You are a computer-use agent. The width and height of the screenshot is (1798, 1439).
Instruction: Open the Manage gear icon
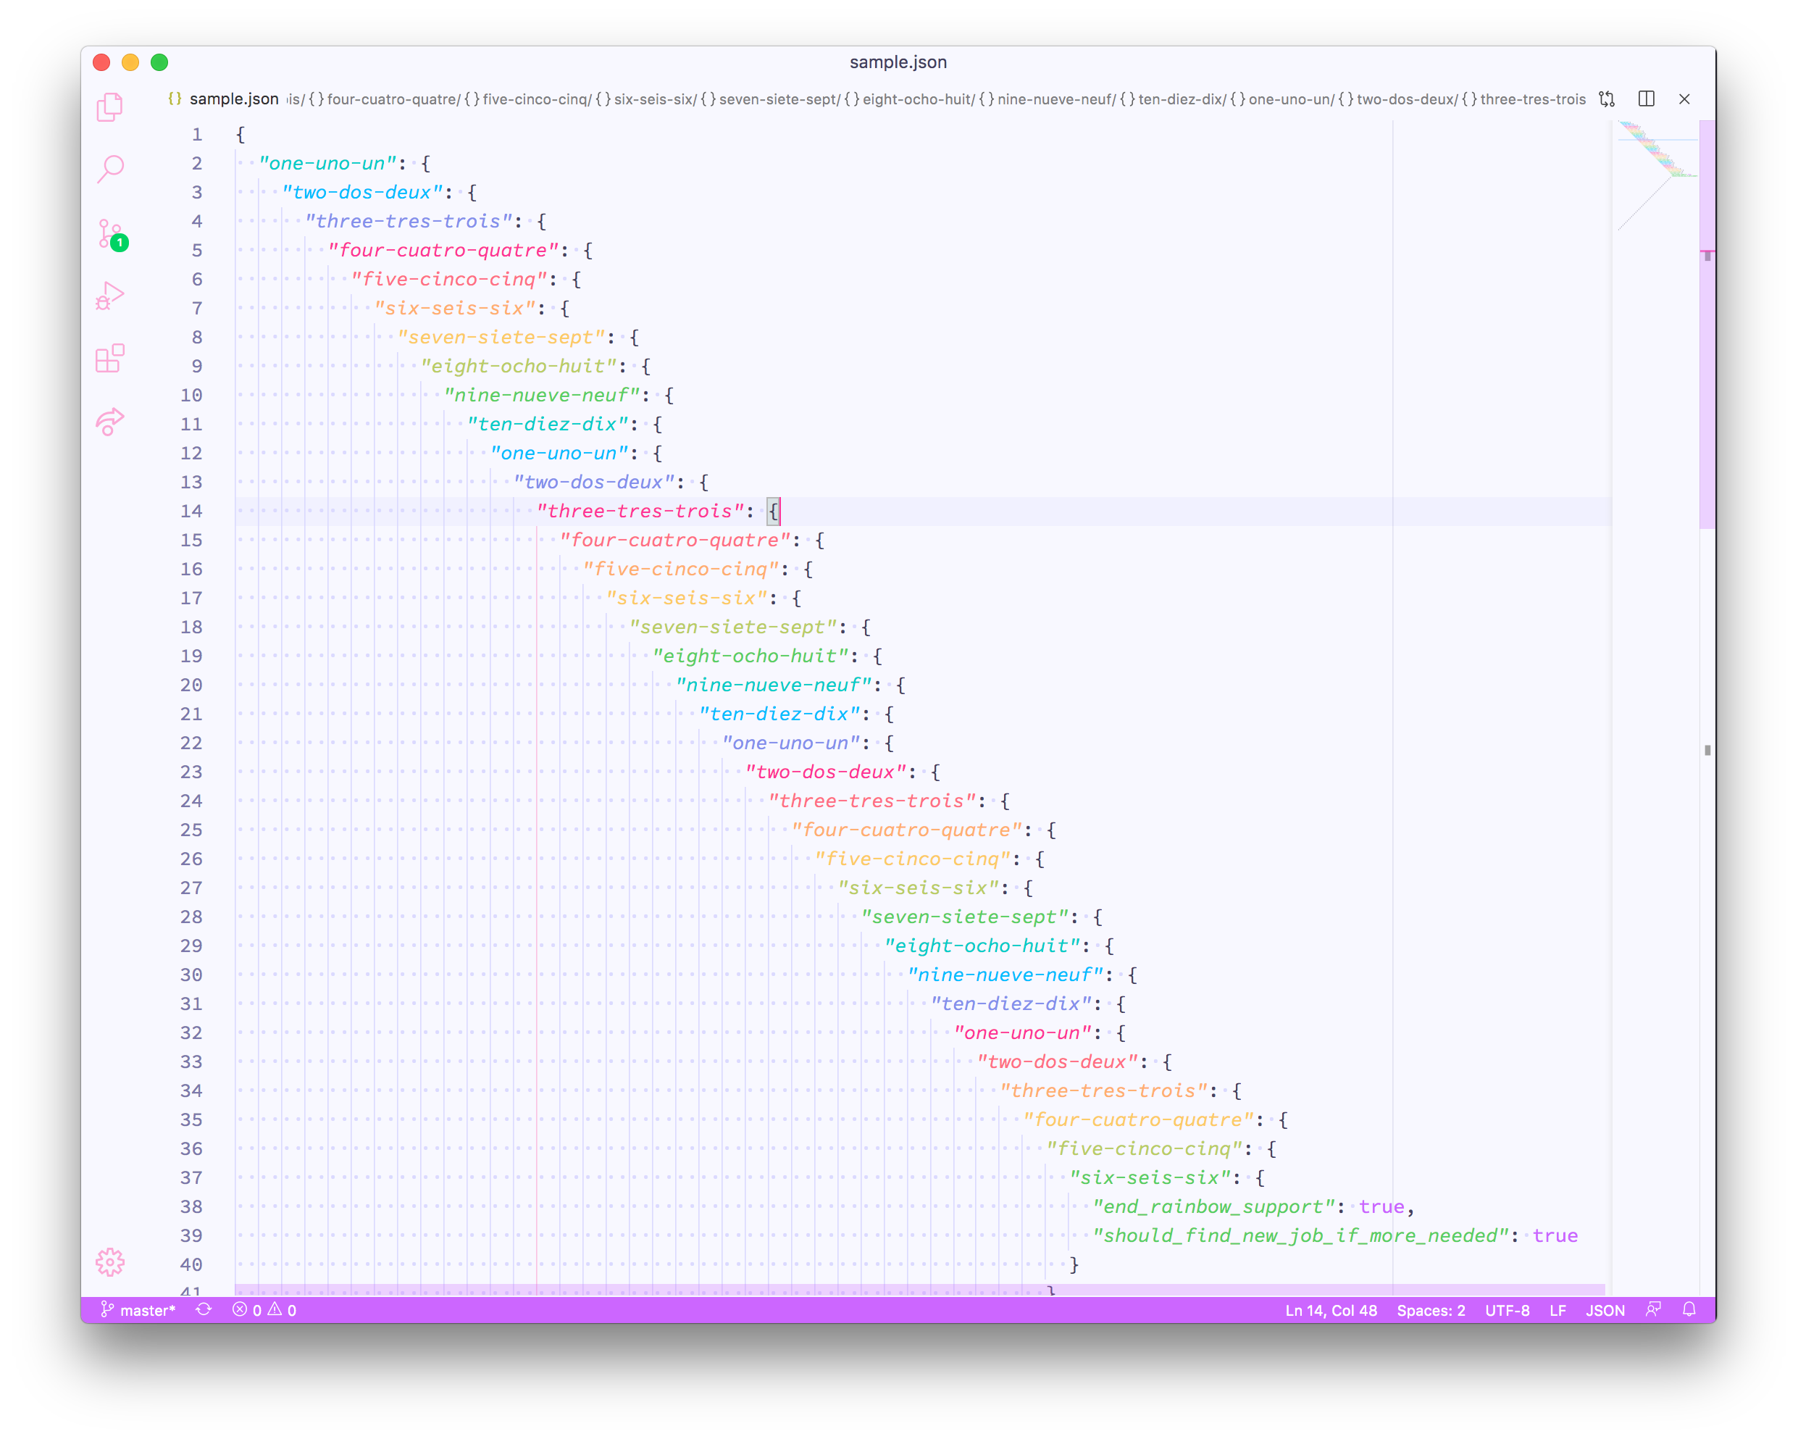[x=110, y=1261]
